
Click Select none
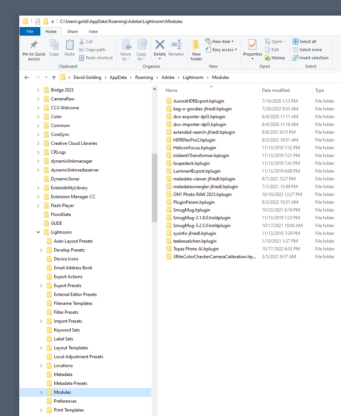tap(307, 50)
